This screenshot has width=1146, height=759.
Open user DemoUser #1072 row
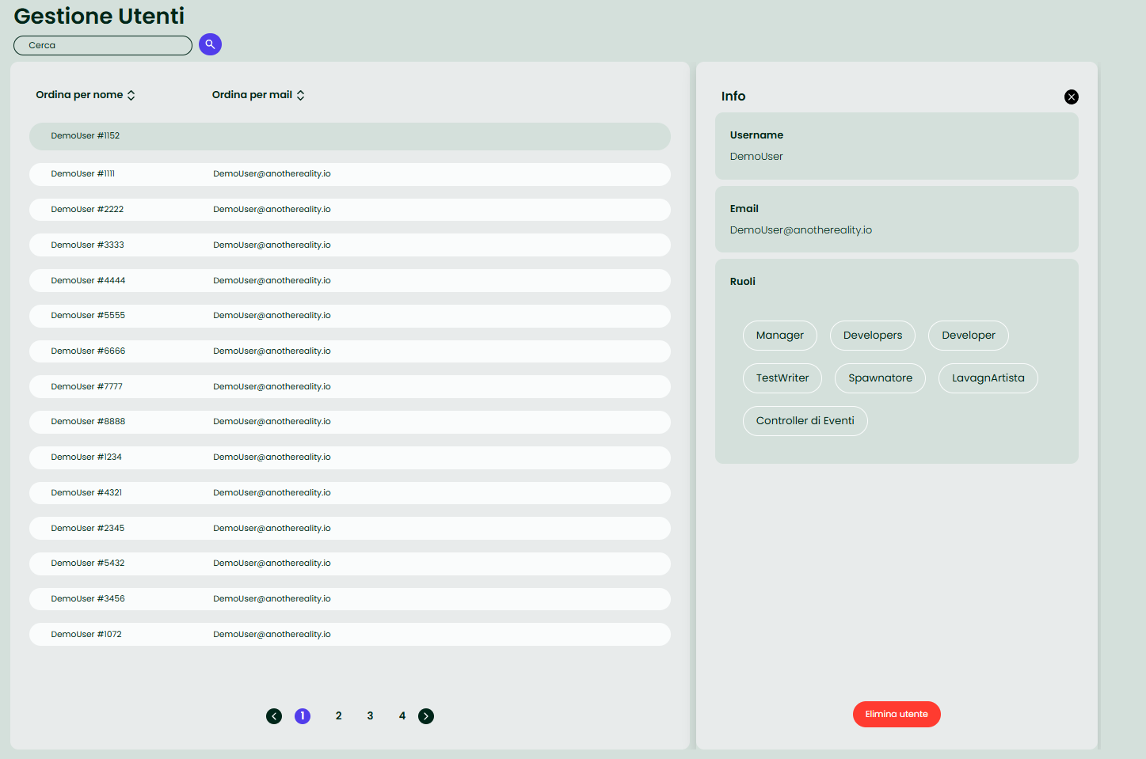(x=349, y=635)
